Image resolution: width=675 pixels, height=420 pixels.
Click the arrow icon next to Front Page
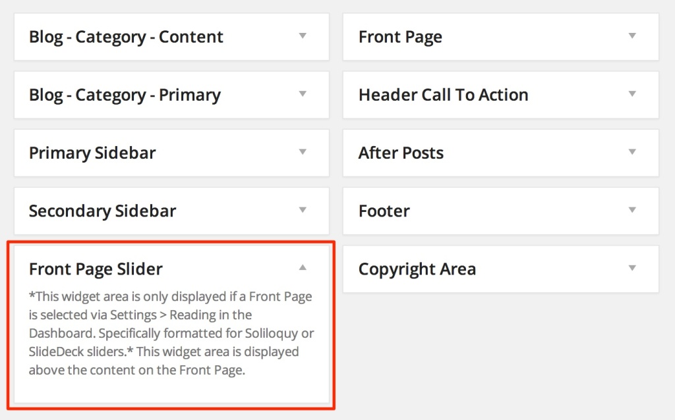tap(632, 37)
